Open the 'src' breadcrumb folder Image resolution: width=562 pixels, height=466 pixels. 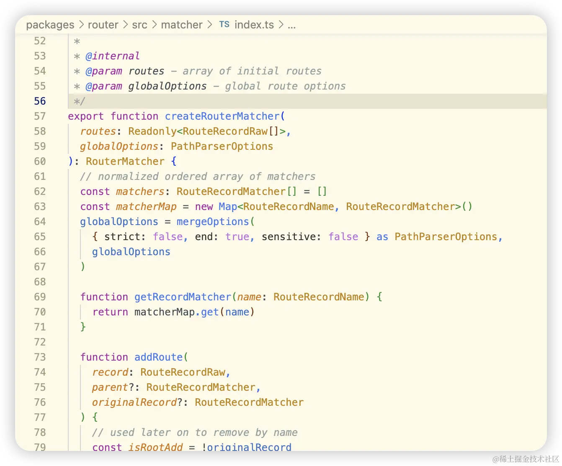click(x=139, y=25)
